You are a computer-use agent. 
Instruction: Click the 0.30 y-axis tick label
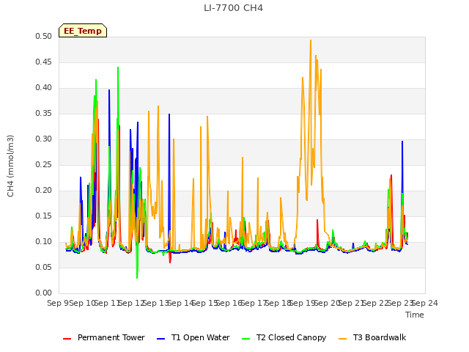coord(44,139)
